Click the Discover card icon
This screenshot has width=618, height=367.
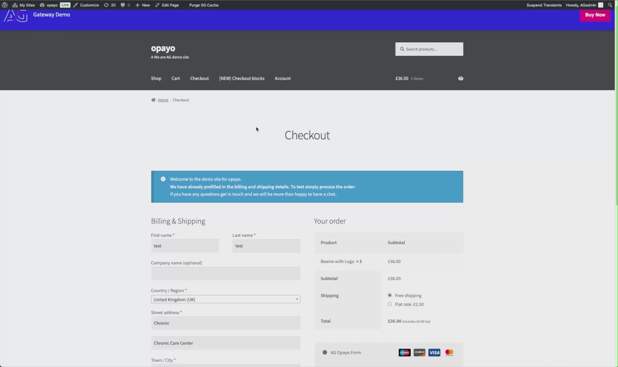pos(419,352)
